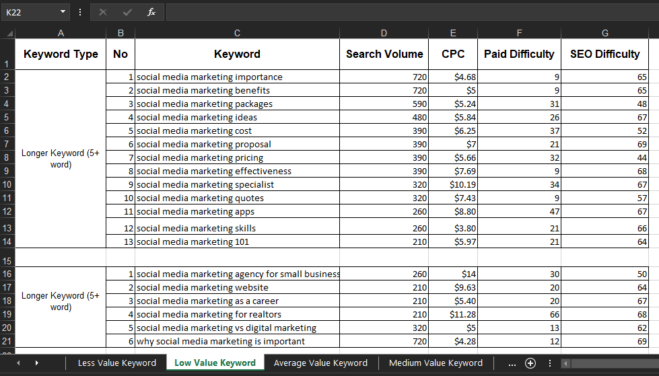
Task: Click the Enter checkmark icon in formula bar
Action: pyautogui.click(x=127, y=12)
